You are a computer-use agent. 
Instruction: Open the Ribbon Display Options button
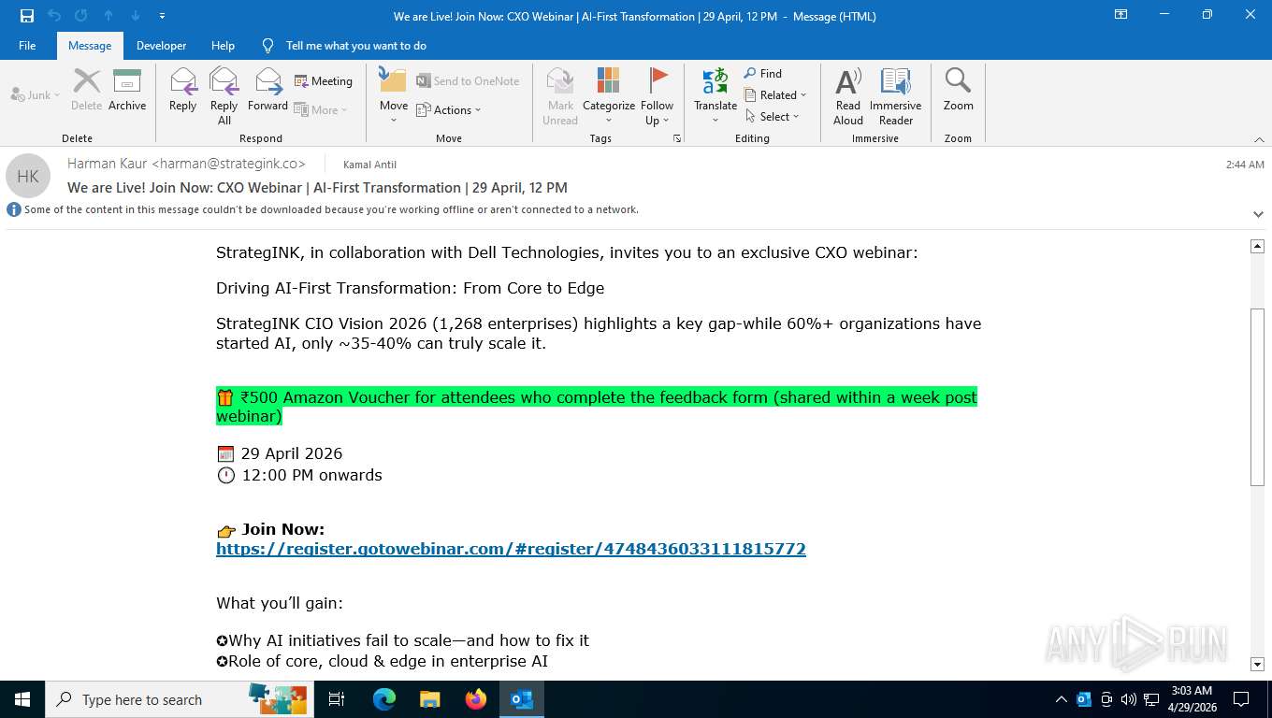[1120, 15]
